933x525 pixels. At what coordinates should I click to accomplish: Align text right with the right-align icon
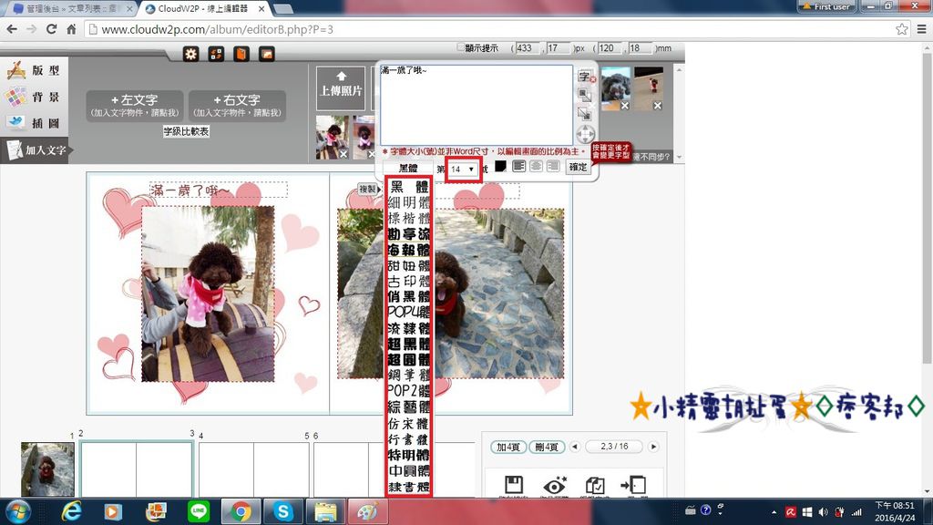[553, 166]
